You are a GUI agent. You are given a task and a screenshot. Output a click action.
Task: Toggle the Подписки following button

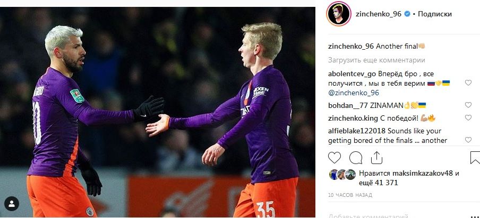[435, 14]
